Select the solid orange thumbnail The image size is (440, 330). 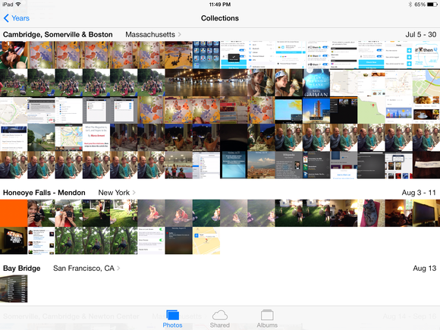tap(14, 213)
